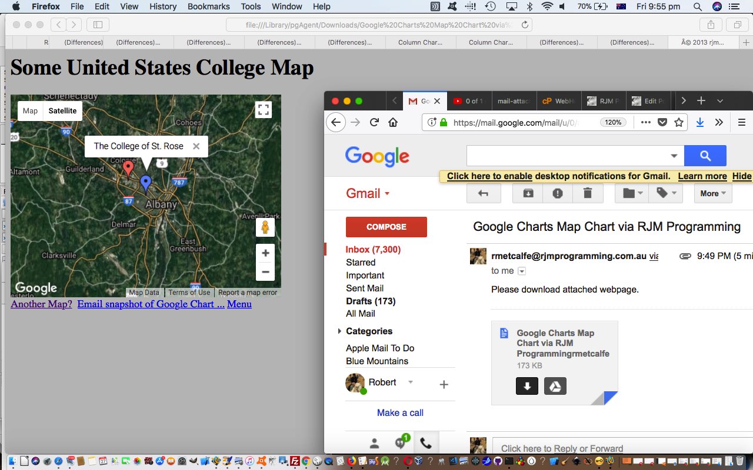Image resolution: width=753 pixels, height=470 pixels.
Task: Reload the Gmail page in Firefox
Action: tap(374, 122)
